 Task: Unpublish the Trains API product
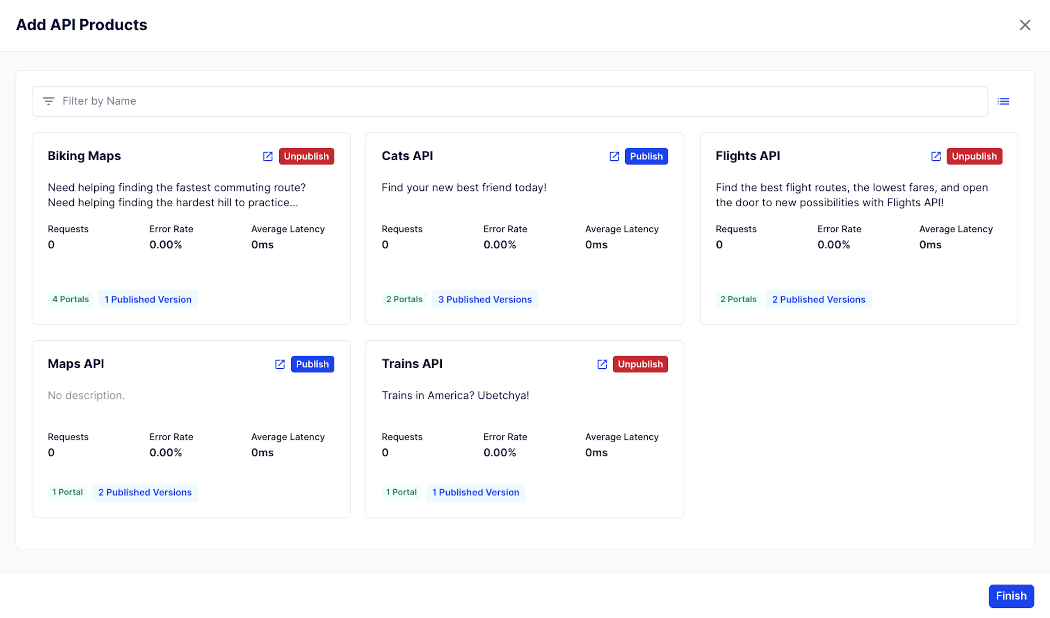[x=640, y=364]
